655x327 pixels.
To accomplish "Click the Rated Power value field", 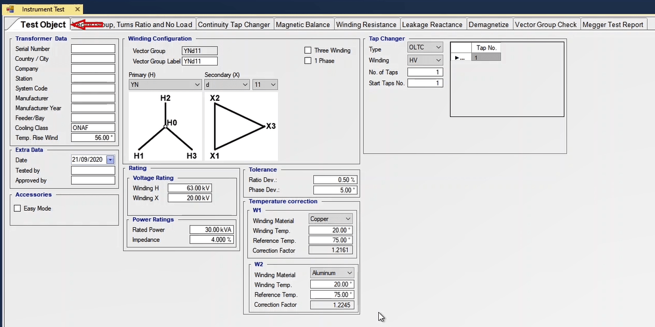I will (212, 230).
